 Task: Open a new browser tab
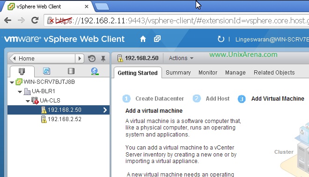tap(102, 7)
